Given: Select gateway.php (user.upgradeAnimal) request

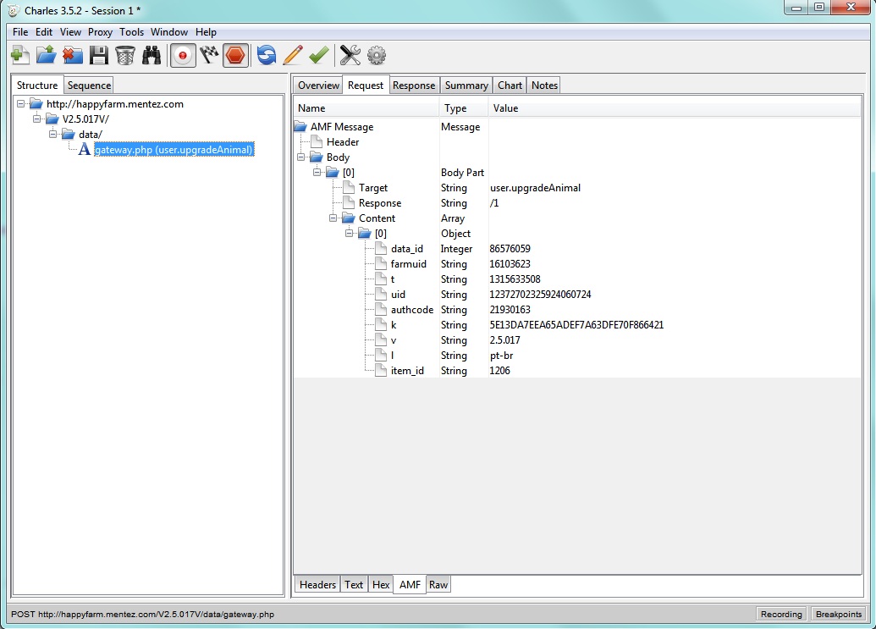Looking at the screenshot, I should point(174,150).
